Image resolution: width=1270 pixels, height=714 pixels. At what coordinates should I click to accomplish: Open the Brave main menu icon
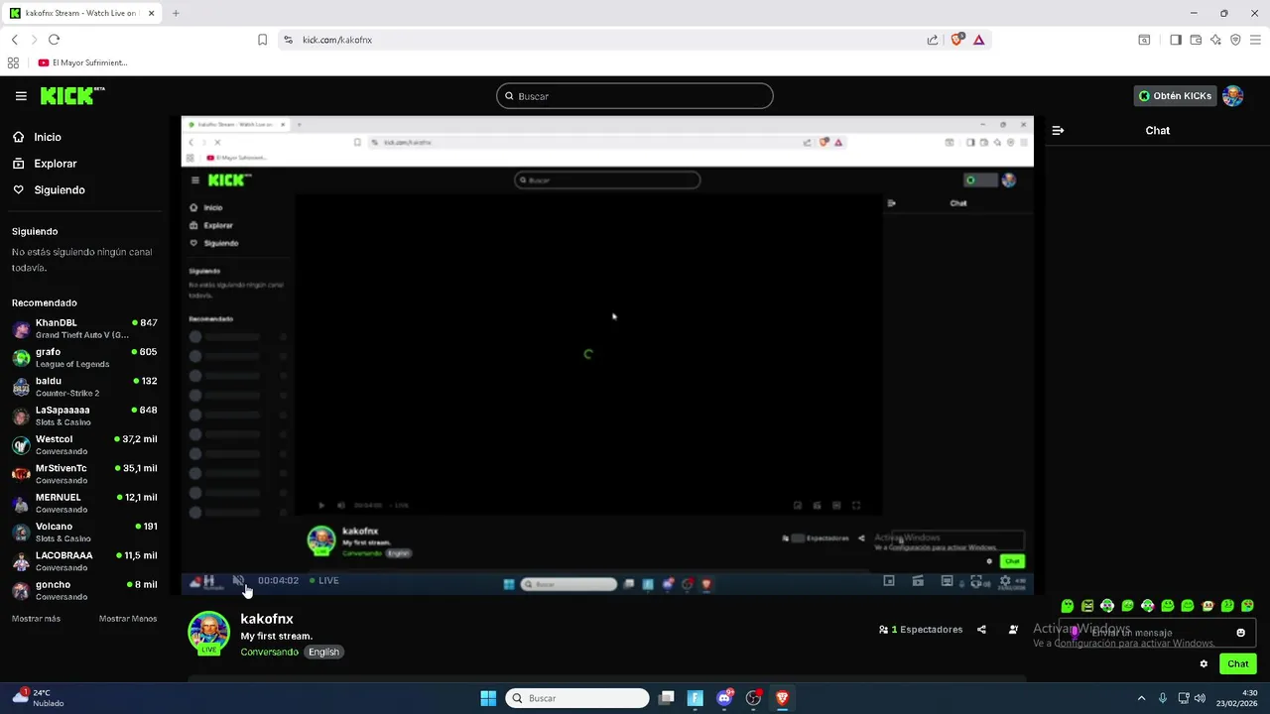click(x=1255, y=40)
